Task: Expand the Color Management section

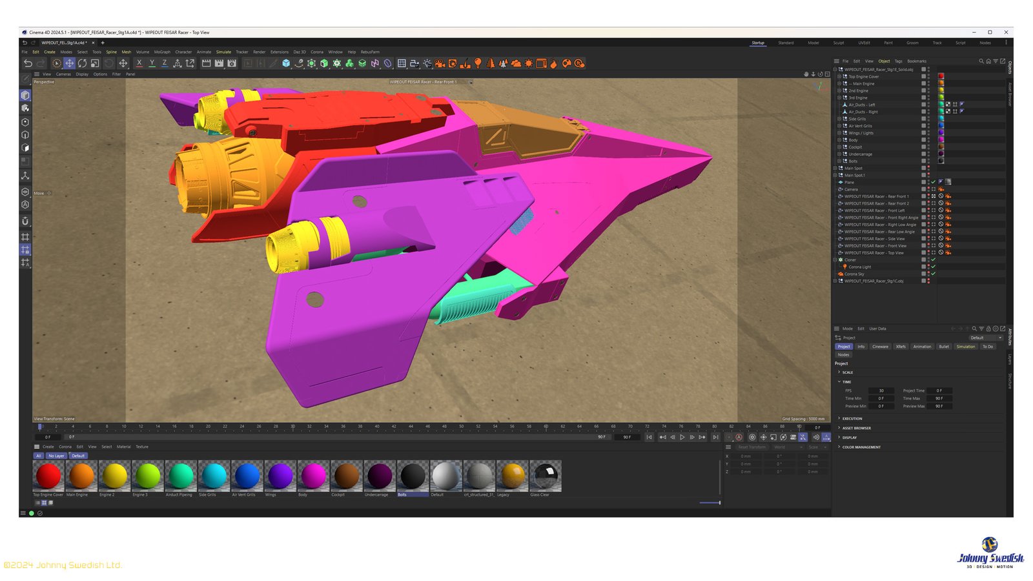Action: pos(839,447)
